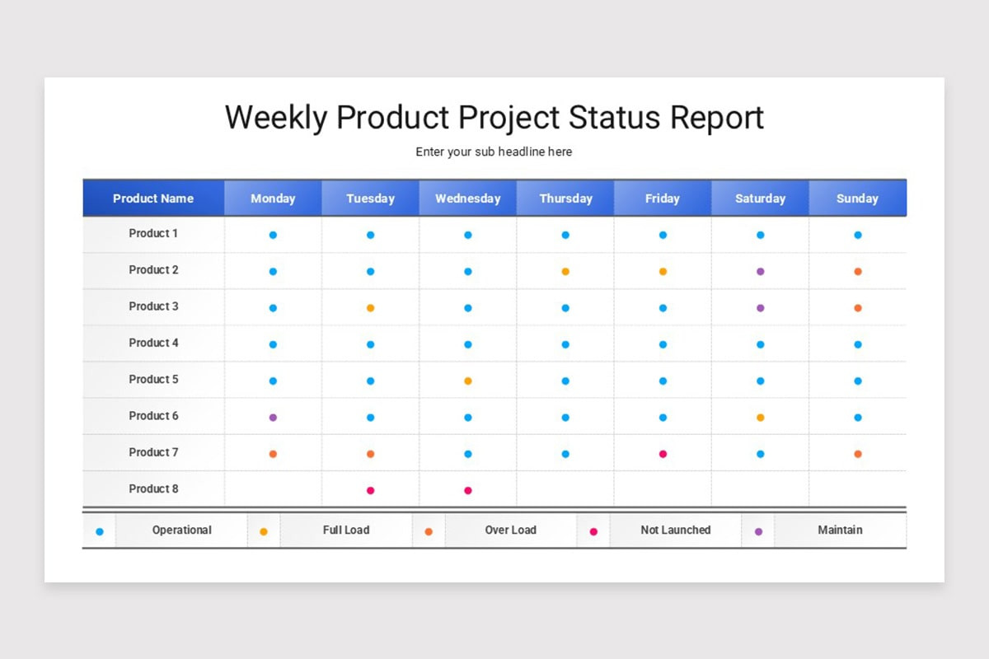
Task: Select the yellow dot for Product 5 Wednesday
Action: click(x=467, y=381)
